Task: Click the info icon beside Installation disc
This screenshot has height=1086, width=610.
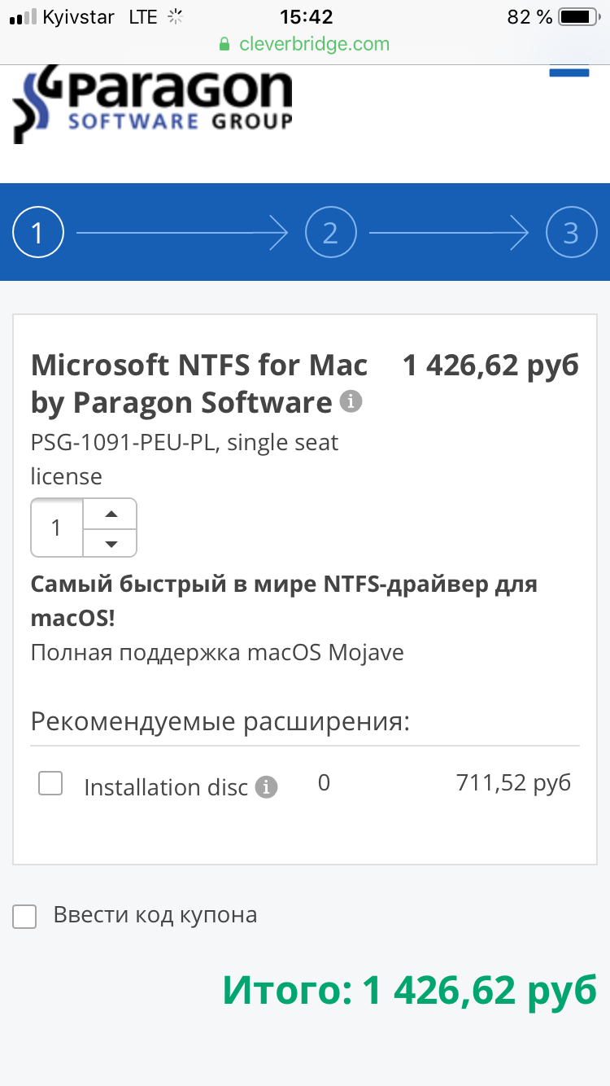Action: pyautogui.click(x=266, y=787)
